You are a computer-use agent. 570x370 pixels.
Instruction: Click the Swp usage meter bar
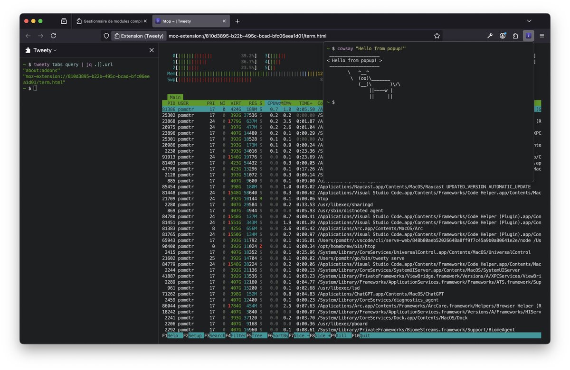point(245,80)
